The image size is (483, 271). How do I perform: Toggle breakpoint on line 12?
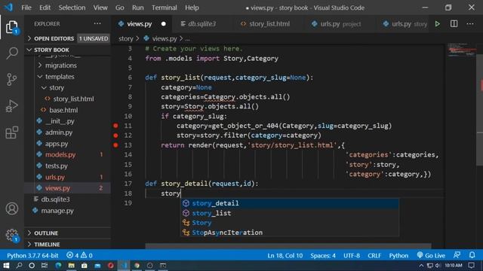click(x=115, y=135)
